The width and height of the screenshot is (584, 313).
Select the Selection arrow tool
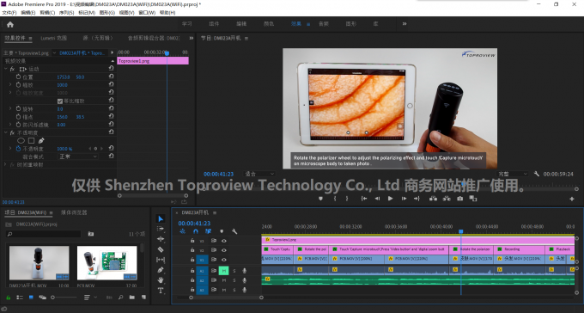point(161,218)
